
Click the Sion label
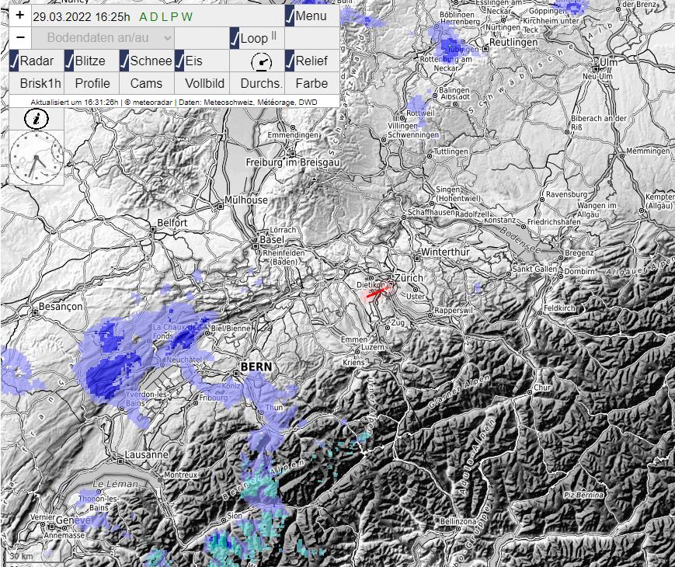coord(235,516)
